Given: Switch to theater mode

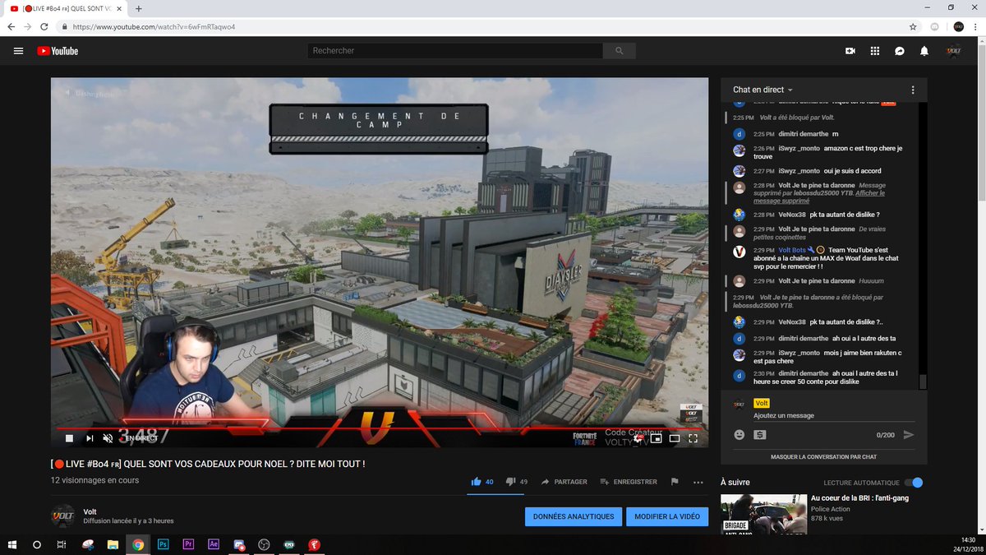Looking at the screenshot, I should click(x=675, y=438).
